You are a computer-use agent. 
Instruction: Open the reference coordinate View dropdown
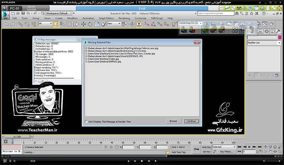coord(114,23)
